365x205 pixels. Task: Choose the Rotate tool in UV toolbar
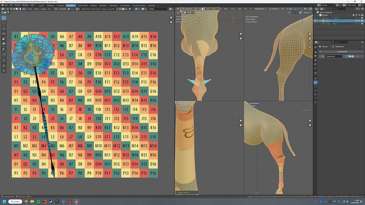click(x=4, y=34)
